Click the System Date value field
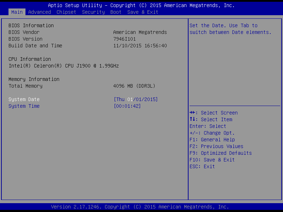 (135, 99)
